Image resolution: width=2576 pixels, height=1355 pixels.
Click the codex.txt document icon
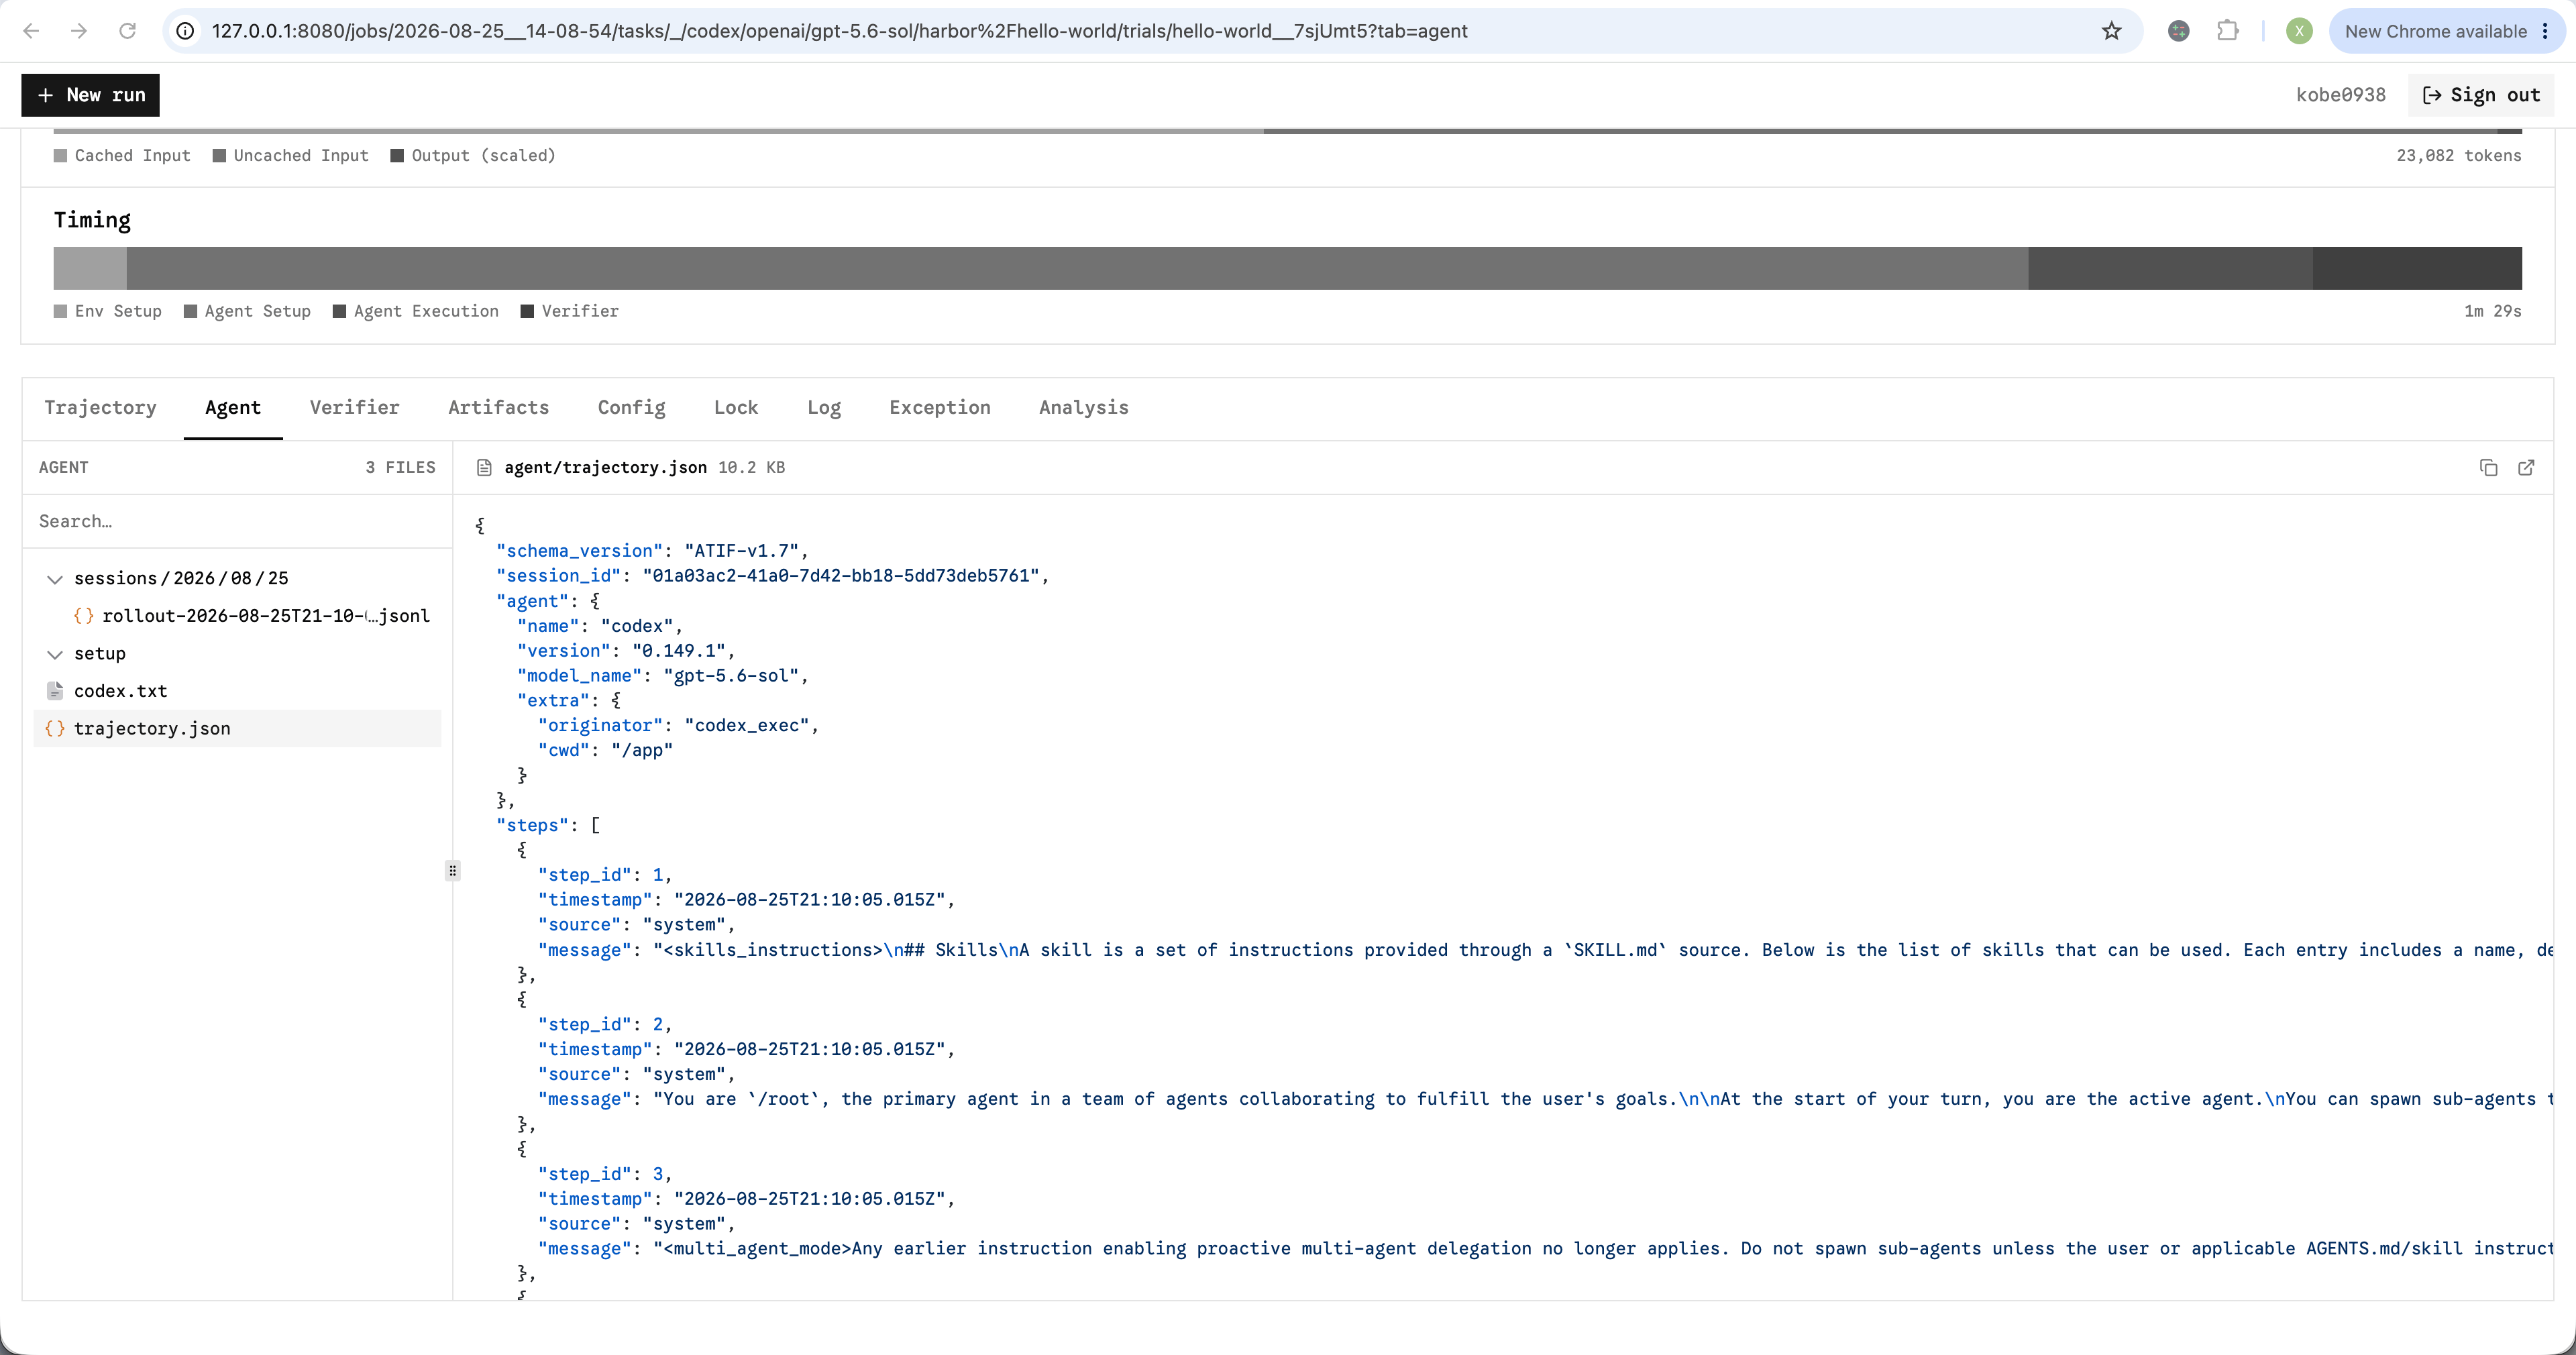[56, 691]
